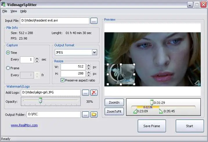The height and width of the screenshot is (142, 208).
Task: Click the 30% opacity value text
Action: point(90,102)
